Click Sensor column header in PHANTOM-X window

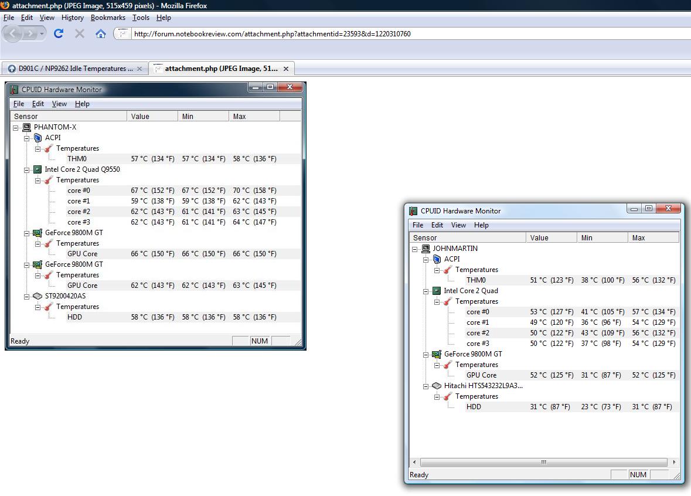[69, 117]
